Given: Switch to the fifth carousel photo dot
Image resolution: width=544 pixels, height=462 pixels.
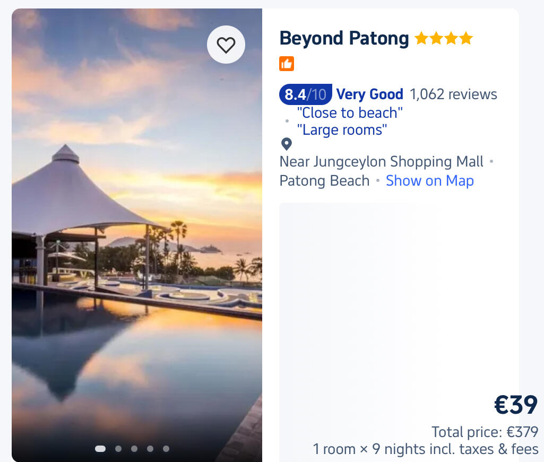Looking at the screenshot, I should click(166, 449).
